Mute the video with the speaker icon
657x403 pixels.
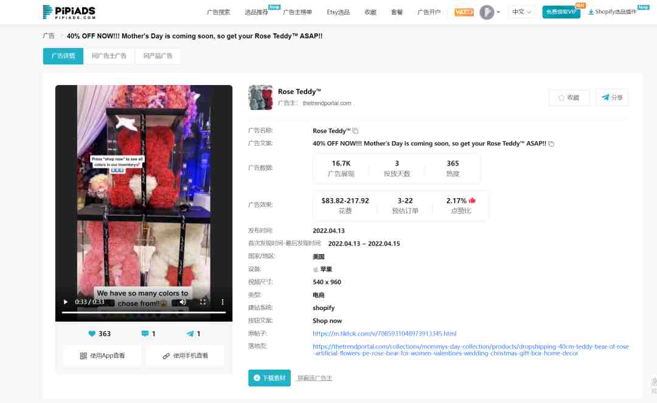click(x=183, y=301)
